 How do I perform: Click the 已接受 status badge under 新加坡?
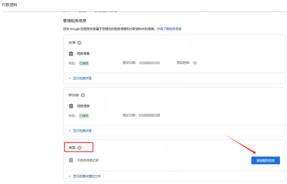pos(84,116)
